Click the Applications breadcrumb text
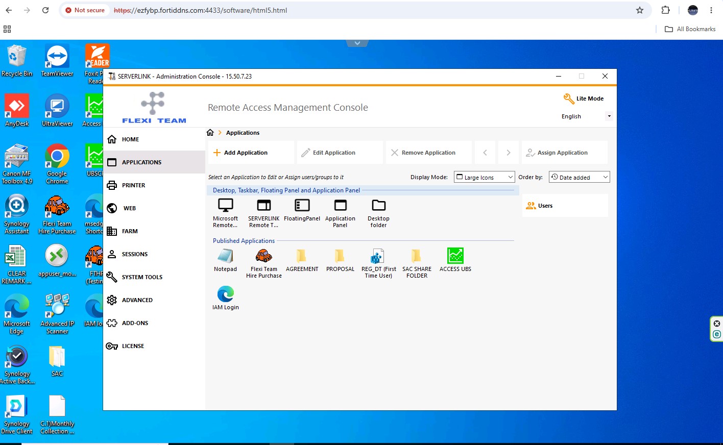This screenshot has width=723, height=445. point(243,133)
